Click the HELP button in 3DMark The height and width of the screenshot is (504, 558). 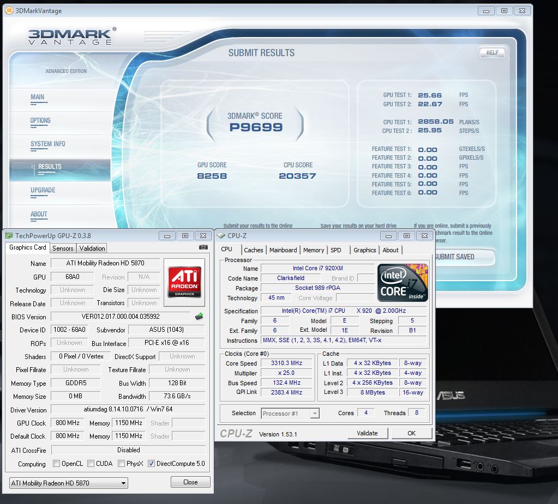pos(492,53)
